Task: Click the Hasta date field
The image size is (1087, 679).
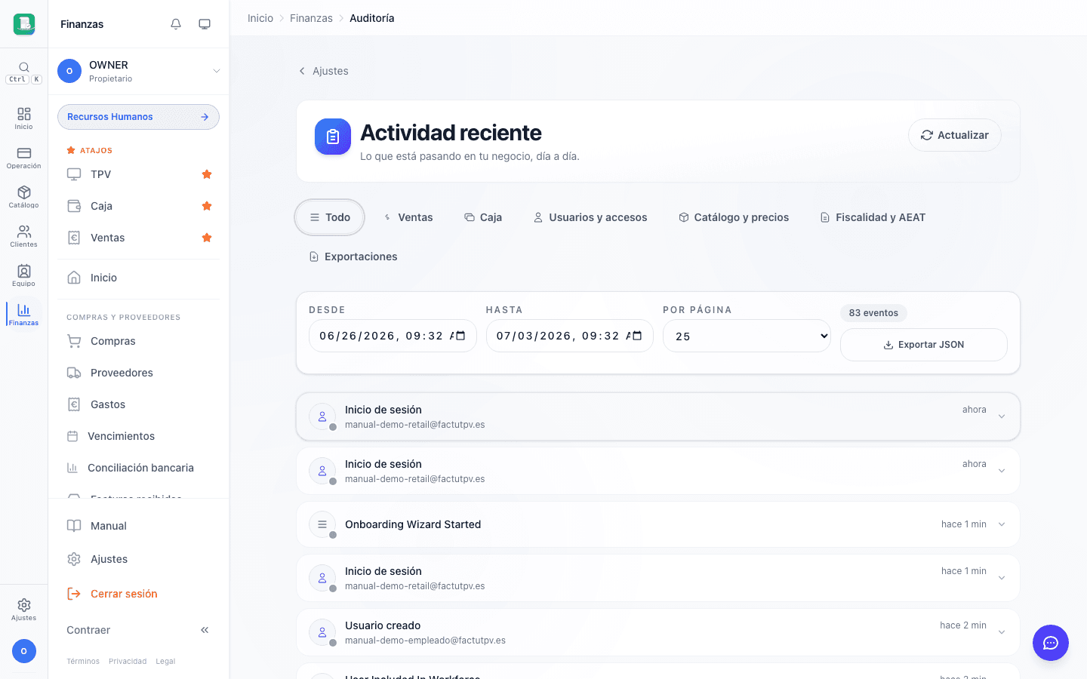Action: coord(570,336)
